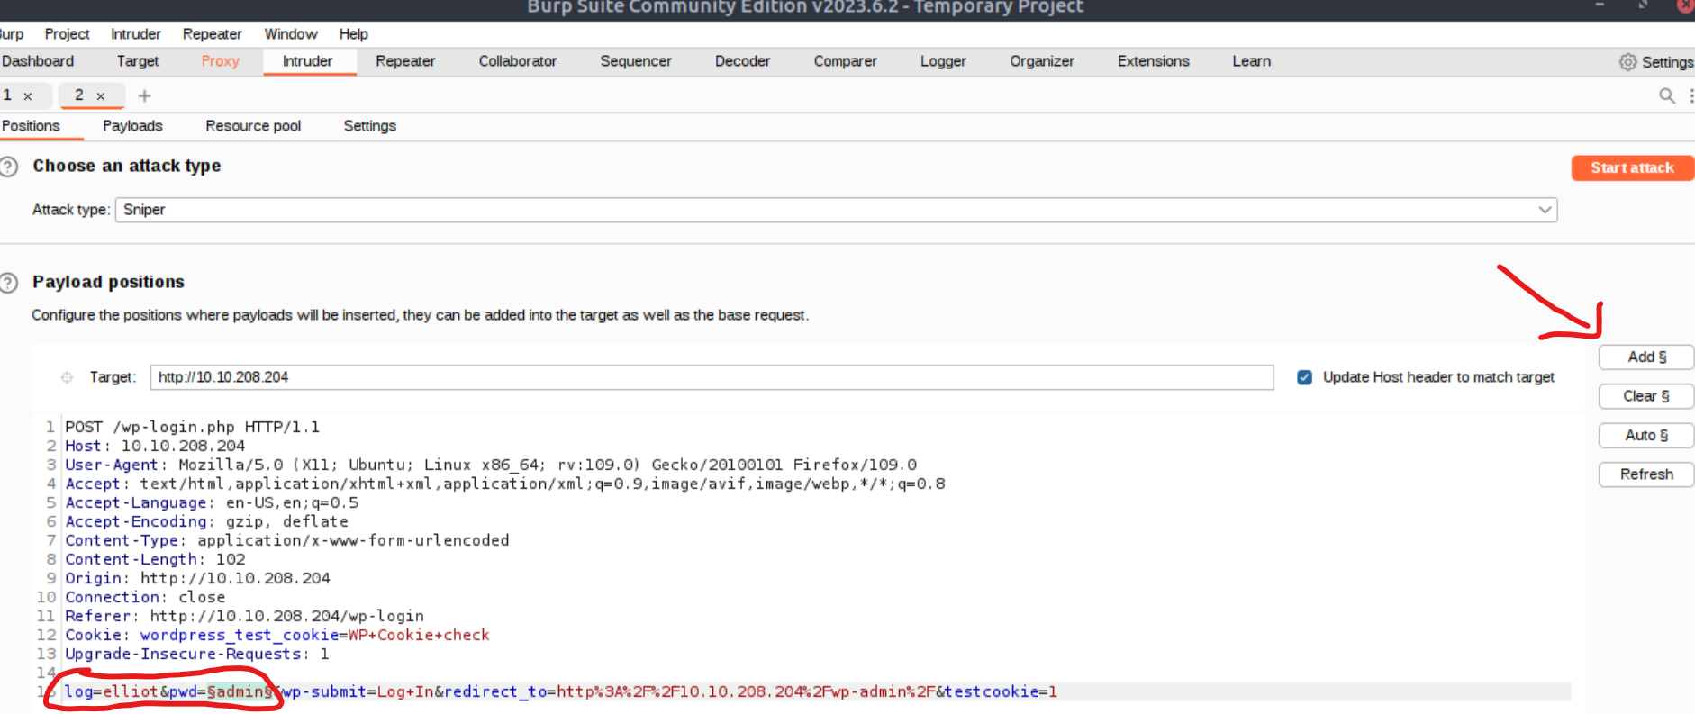Open the Repeater menu
This screenshot has height=714, width=1695.
(x=213, y=34)
